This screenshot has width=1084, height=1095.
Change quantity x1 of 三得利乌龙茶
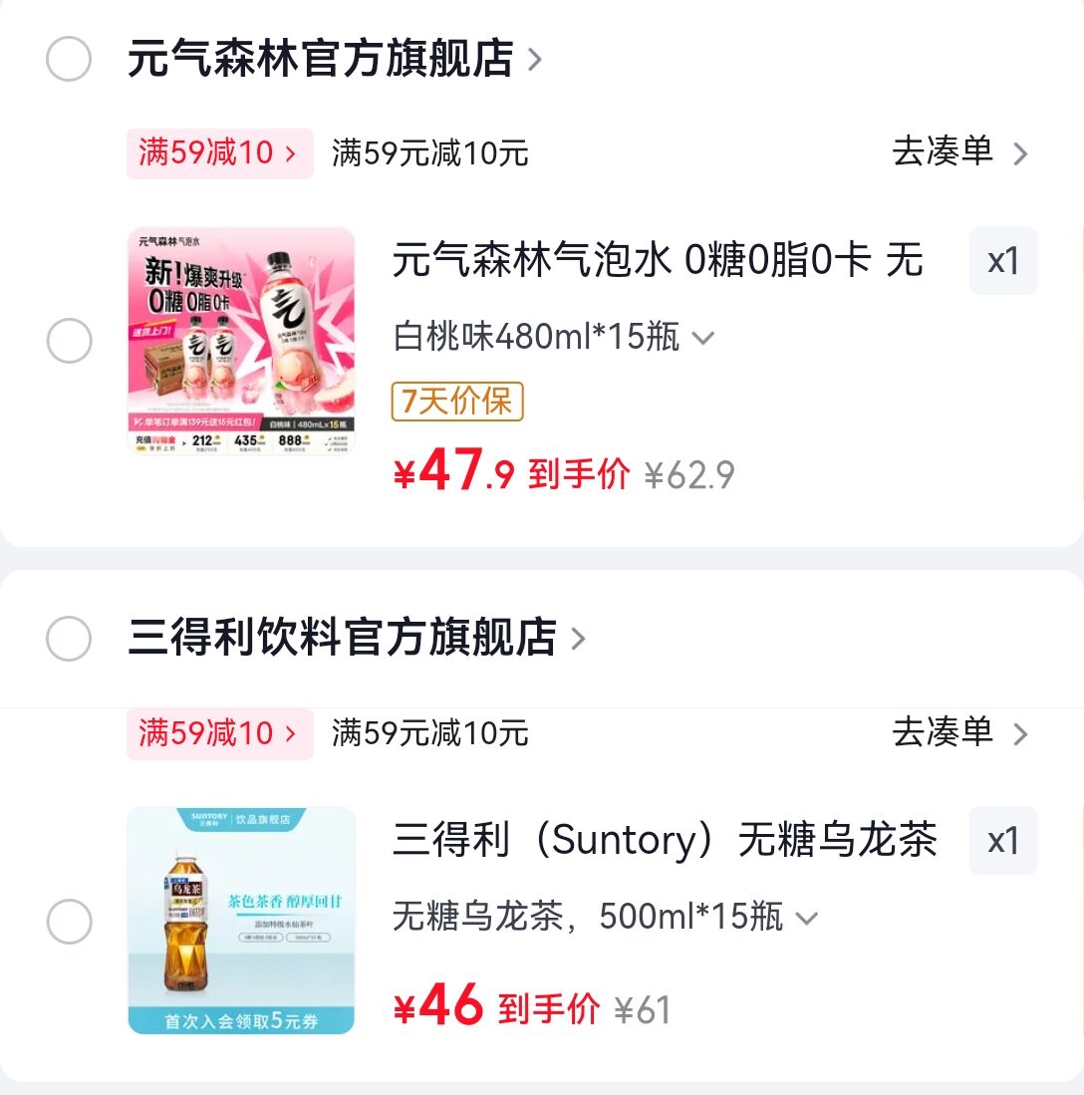pos(1003,841)
